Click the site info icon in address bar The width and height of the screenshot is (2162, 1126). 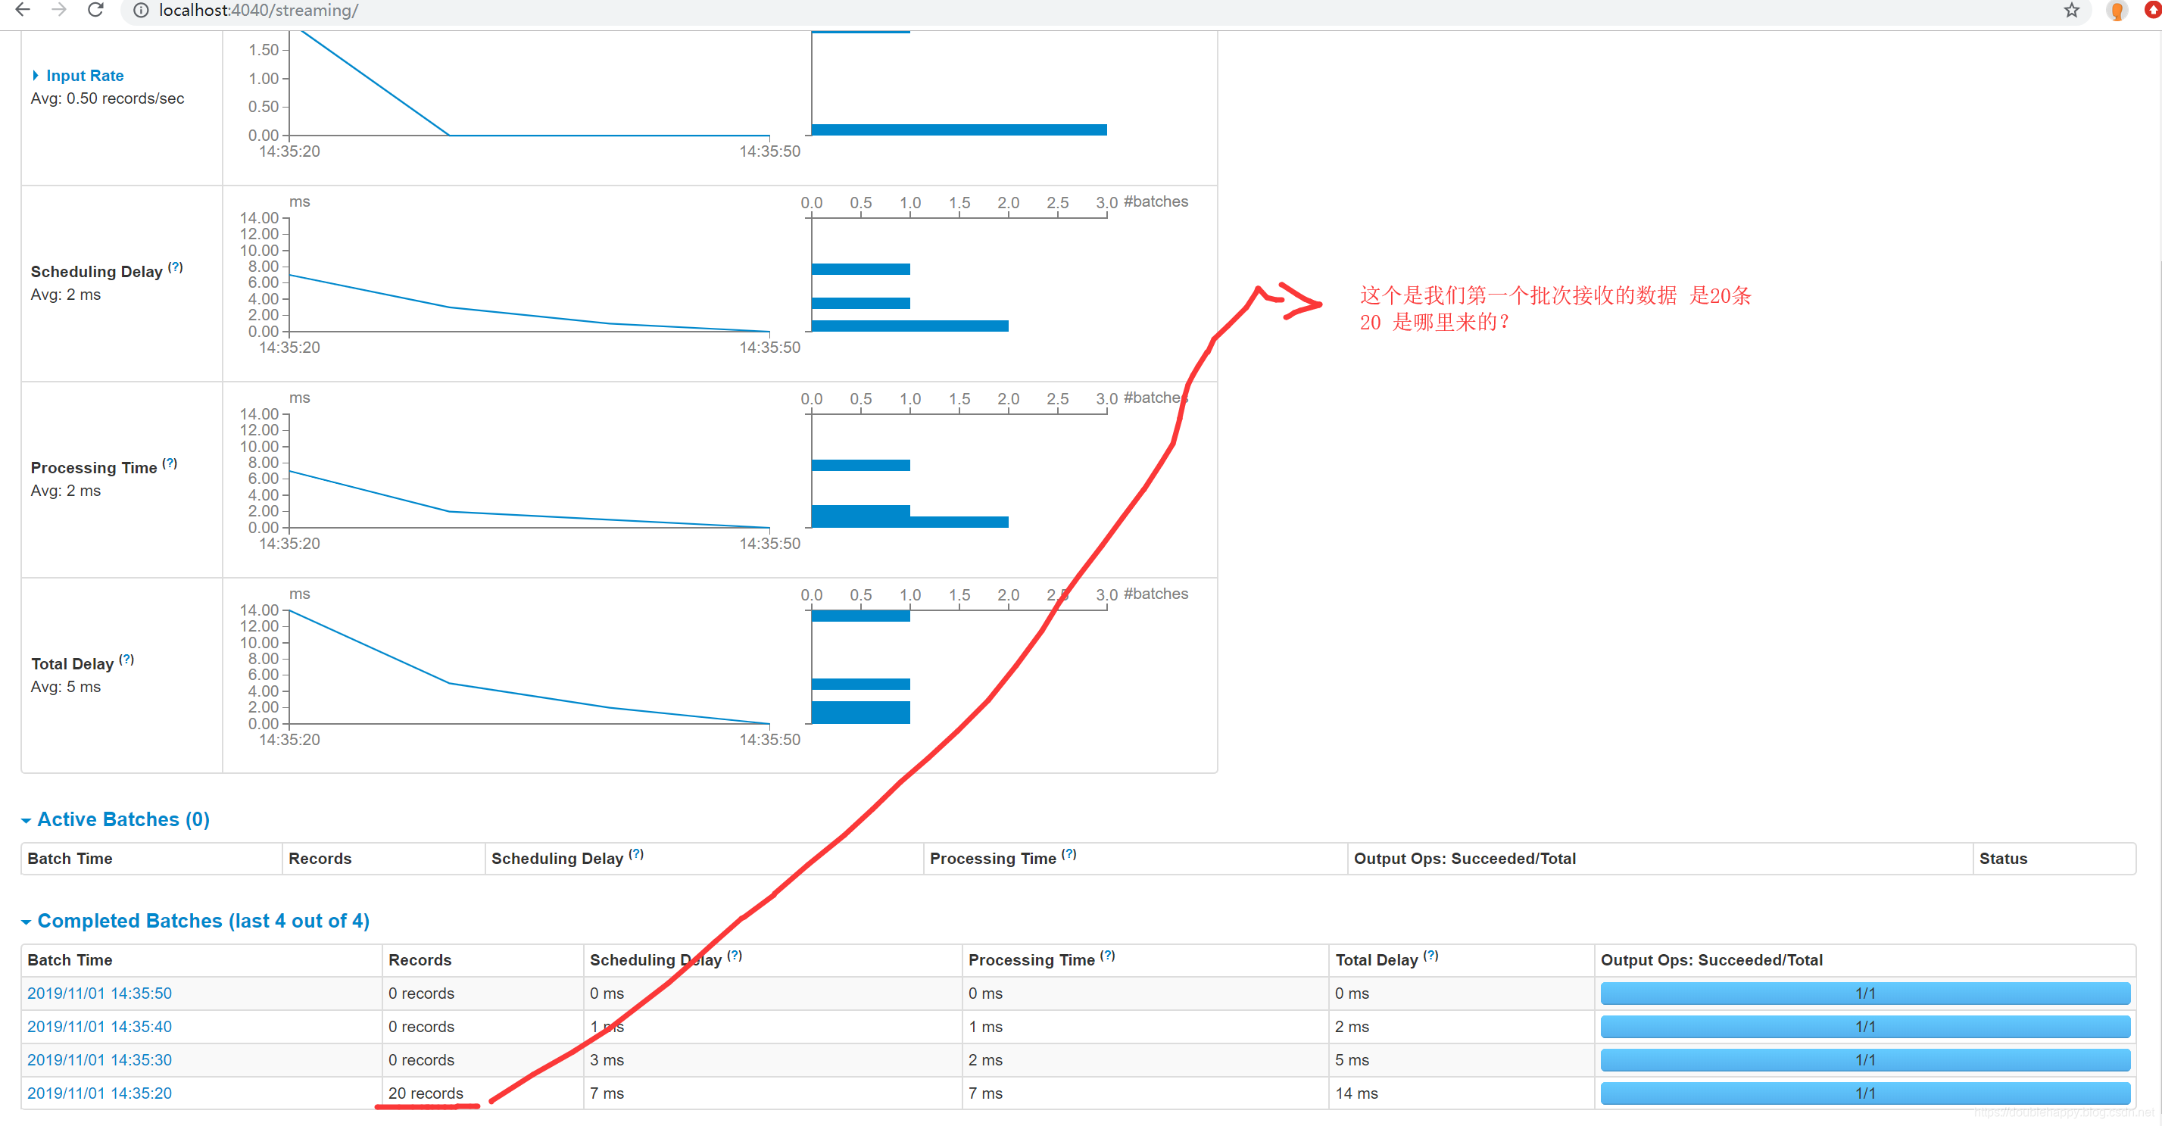[x=141, y=10]
